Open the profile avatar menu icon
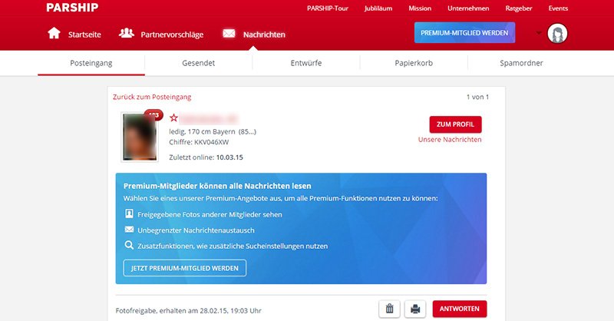 coord(557,33)
